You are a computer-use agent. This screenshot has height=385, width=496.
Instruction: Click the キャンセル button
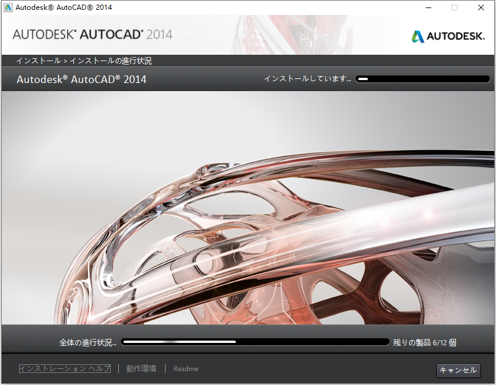pos(458,370)
